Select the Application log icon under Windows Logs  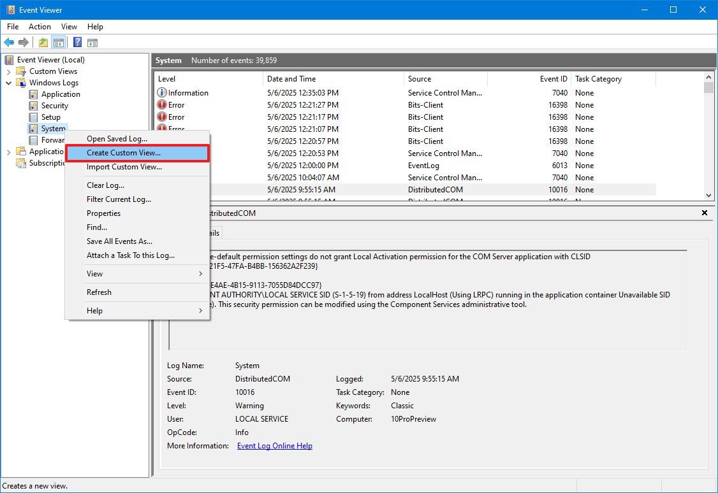point(34,94)
